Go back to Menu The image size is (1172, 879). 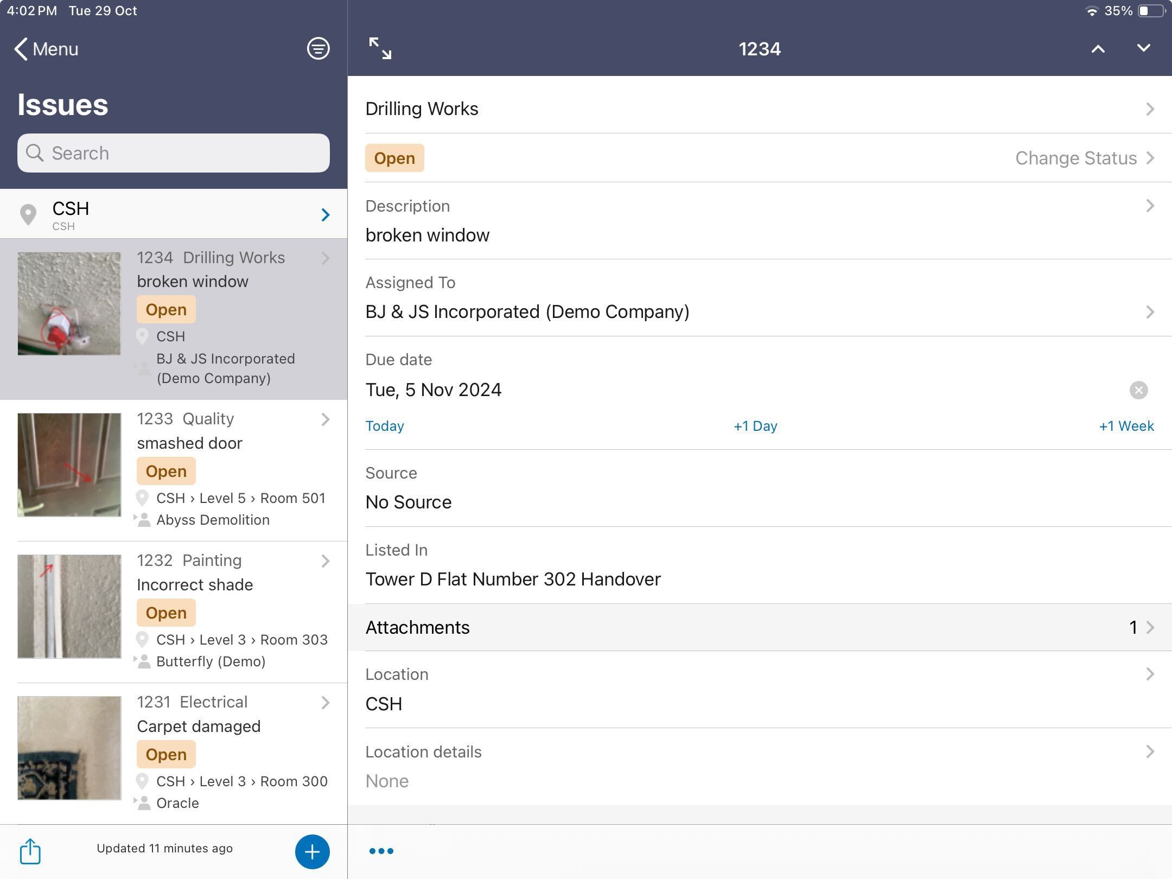47,49
